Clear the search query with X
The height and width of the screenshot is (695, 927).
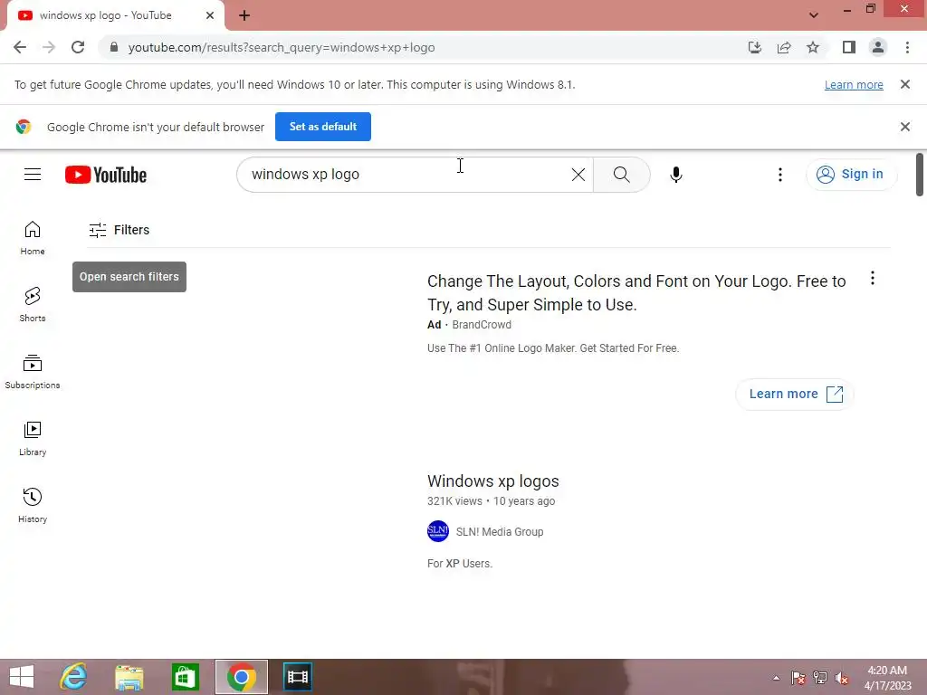578,175
